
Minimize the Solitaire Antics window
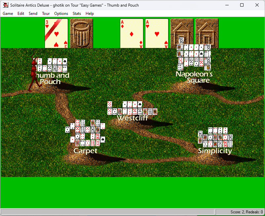pyautogui.click(x=227, y=5)
